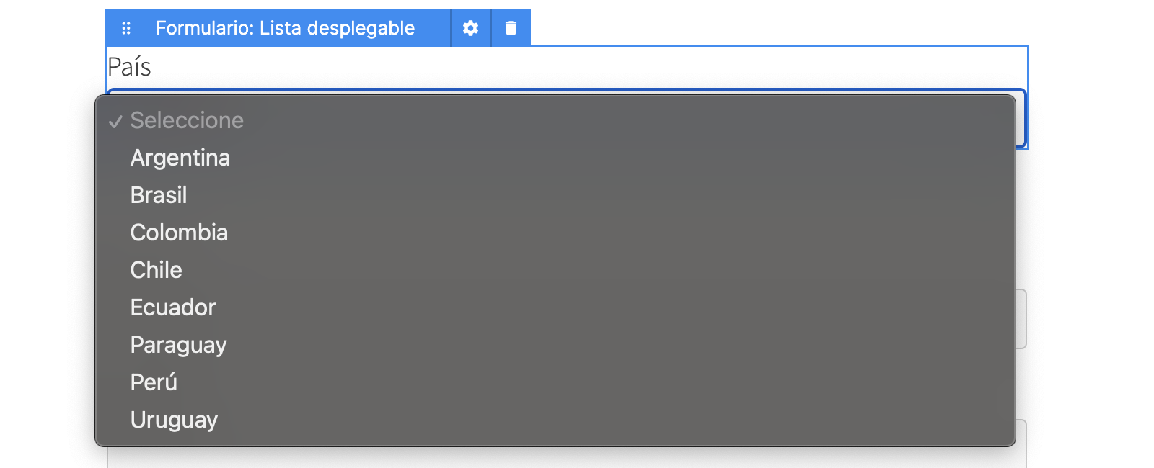Click the Formulario: Lista desplegable title bar
Screen dimensions: 1154x468
(x=285, y=28)
